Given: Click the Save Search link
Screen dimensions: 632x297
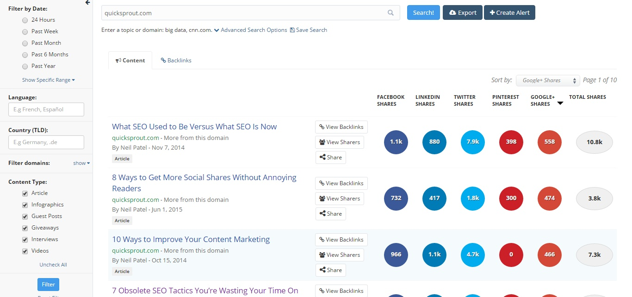Looking at the screenshot, I should point(308,30).
